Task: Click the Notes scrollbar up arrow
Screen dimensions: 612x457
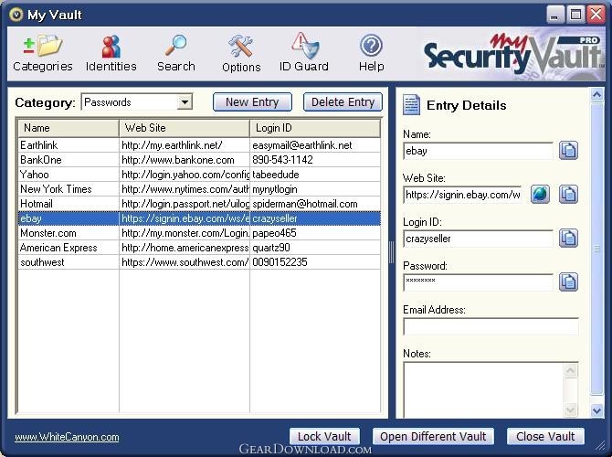Action: [571, 370]
